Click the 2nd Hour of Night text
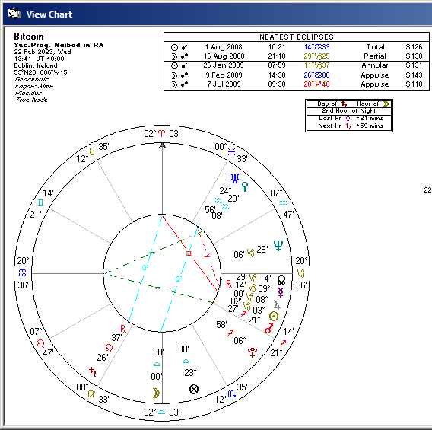The image size is (432, 430). tap(349, 110)
